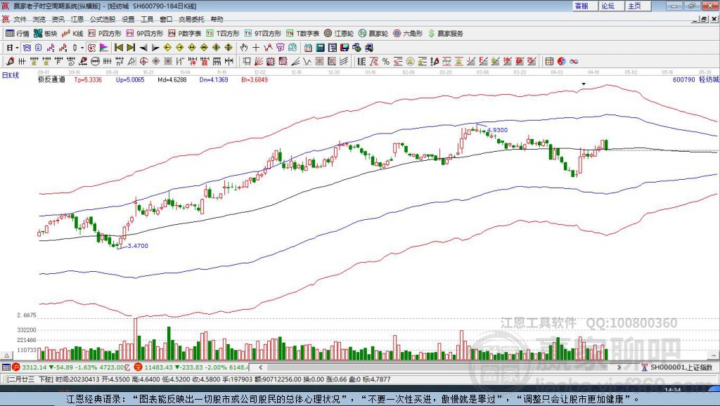Image resolution: width=720 pixels, height=406 pixels.
Task: Toggle the colored flag chart icon
Action: point(104,48)
